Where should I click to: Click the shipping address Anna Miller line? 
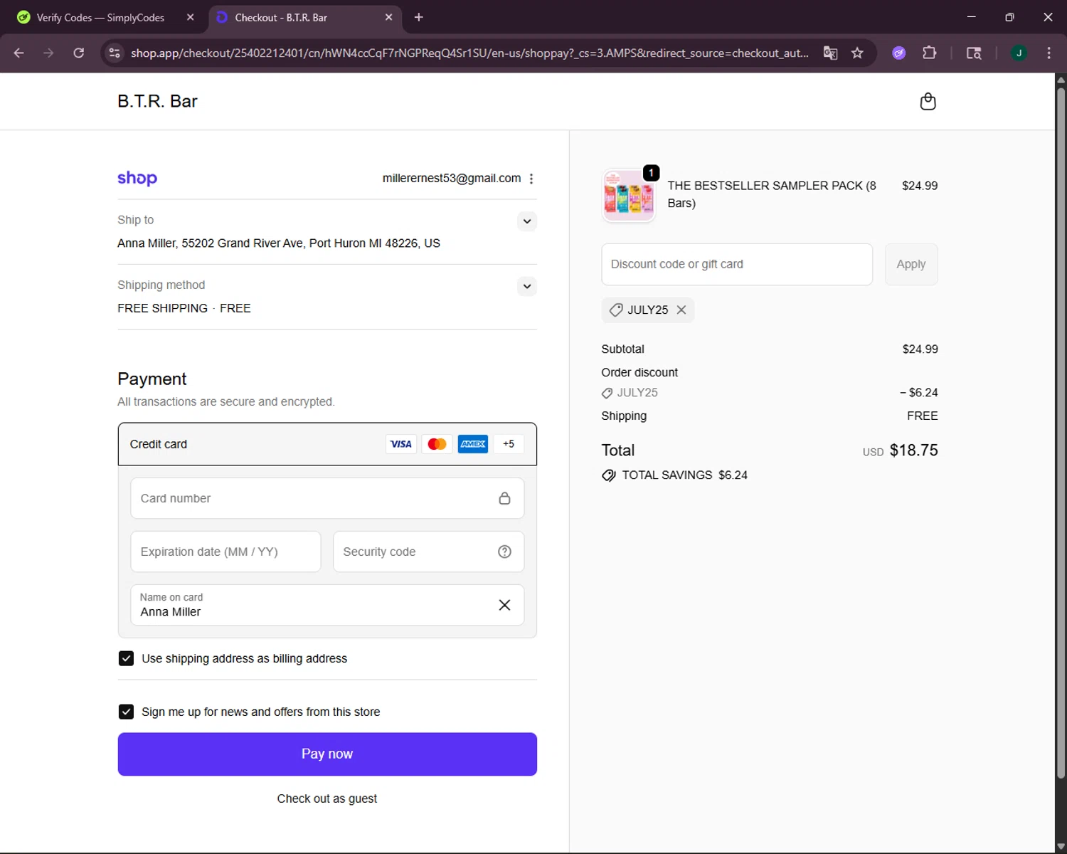279,243
